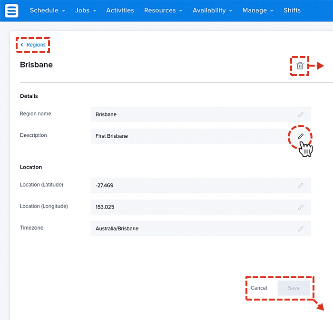Click the Save button
This screenshot has height=320, width=333.
pos(294,288)
